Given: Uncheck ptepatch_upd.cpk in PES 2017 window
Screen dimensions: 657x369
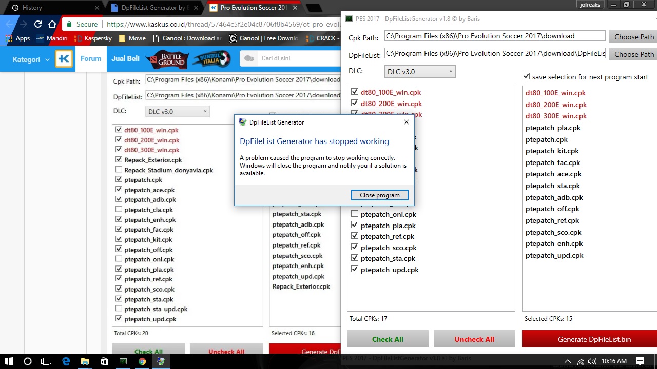Looking at the screenshot, I should point(355,269).
